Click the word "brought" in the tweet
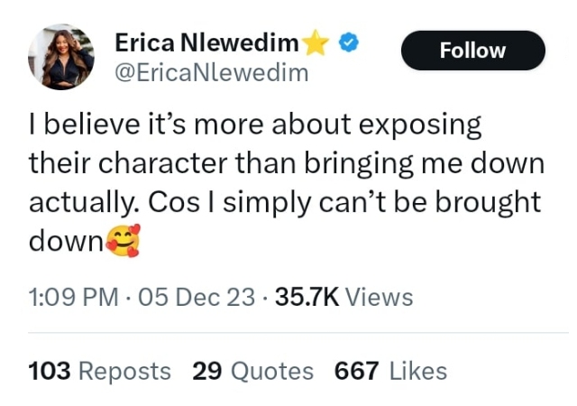Screen dimensions: 577x406 (490, 202)
